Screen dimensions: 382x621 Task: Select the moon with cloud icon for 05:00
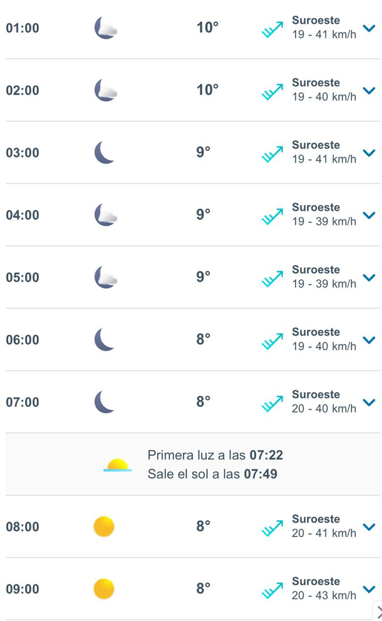pyautogui.click(x=105, y=277)
